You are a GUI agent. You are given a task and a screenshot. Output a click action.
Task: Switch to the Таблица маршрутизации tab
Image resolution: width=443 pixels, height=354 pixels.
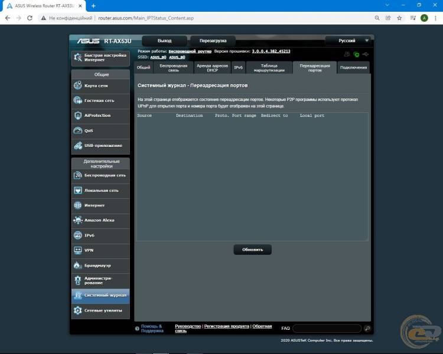tap(269, 67)
